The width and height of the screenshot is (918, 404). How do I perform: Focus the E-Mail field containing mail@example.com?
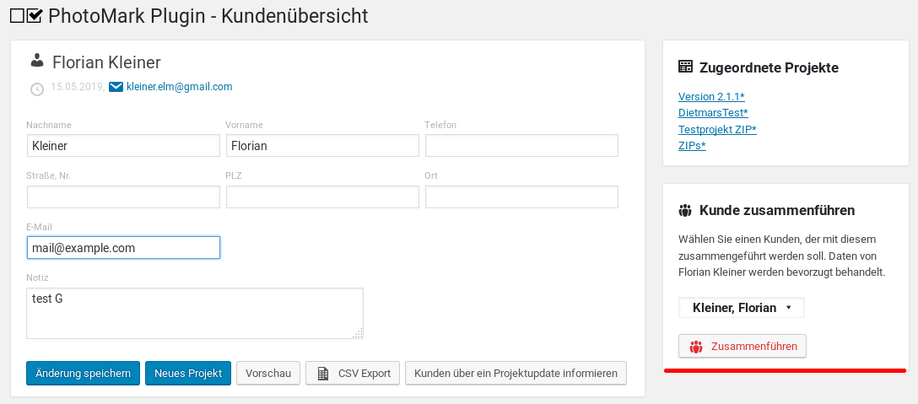tap(123, 248)
